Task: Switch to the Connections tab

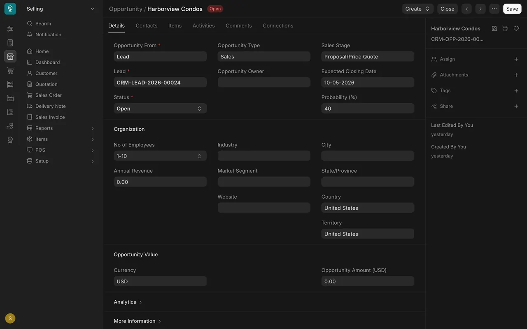Action: coord(278,25)
